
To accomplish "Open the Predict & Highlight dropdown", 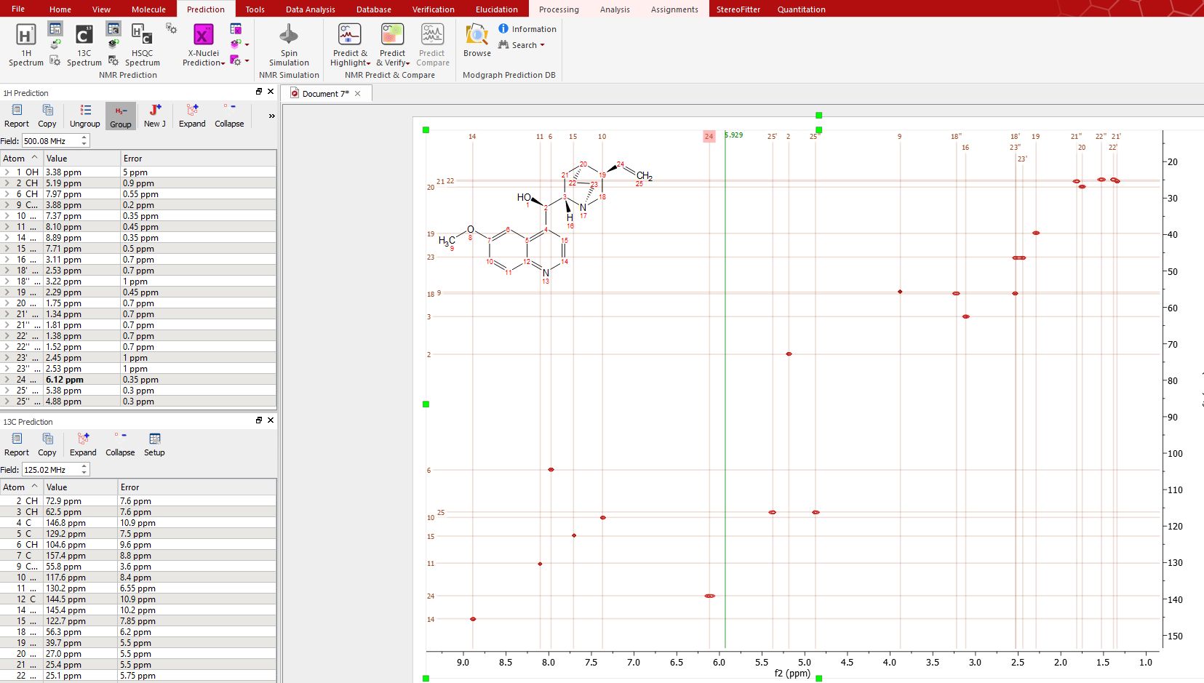I will point(350,58).
